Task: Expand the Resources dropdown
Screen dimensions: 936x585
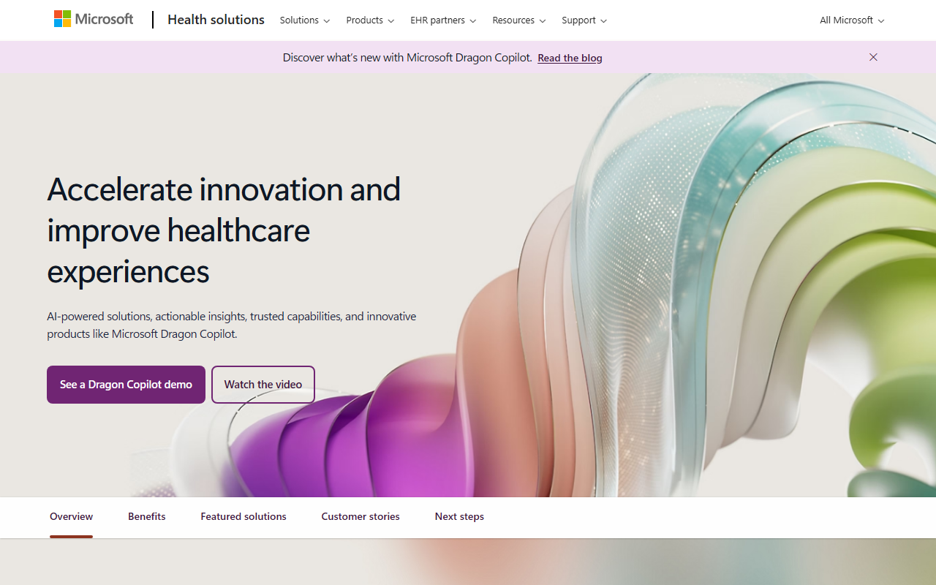Action: pyautogui.click(x=519, y=20)
